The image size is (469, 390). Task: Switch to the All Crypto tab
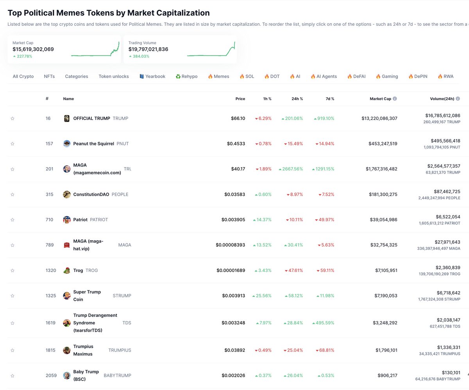click(x=23, y=77)
